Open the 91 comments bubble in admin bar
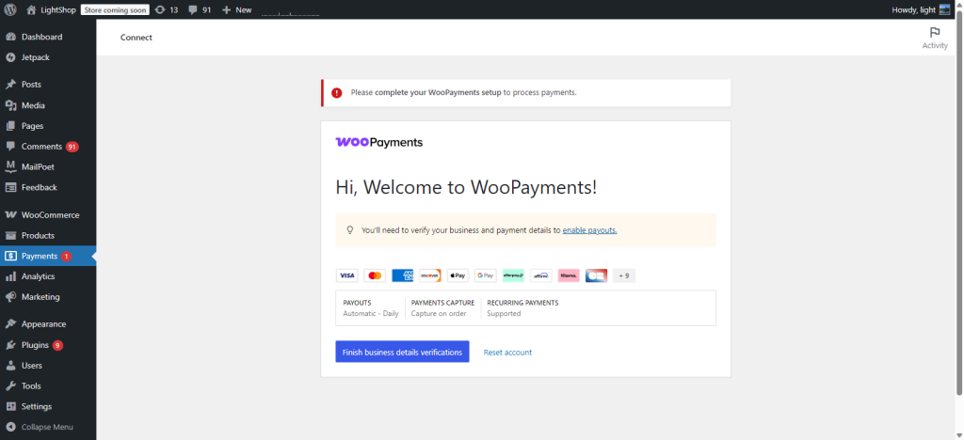The width and height of the screenshot is (964, 440). pos(201,9)
